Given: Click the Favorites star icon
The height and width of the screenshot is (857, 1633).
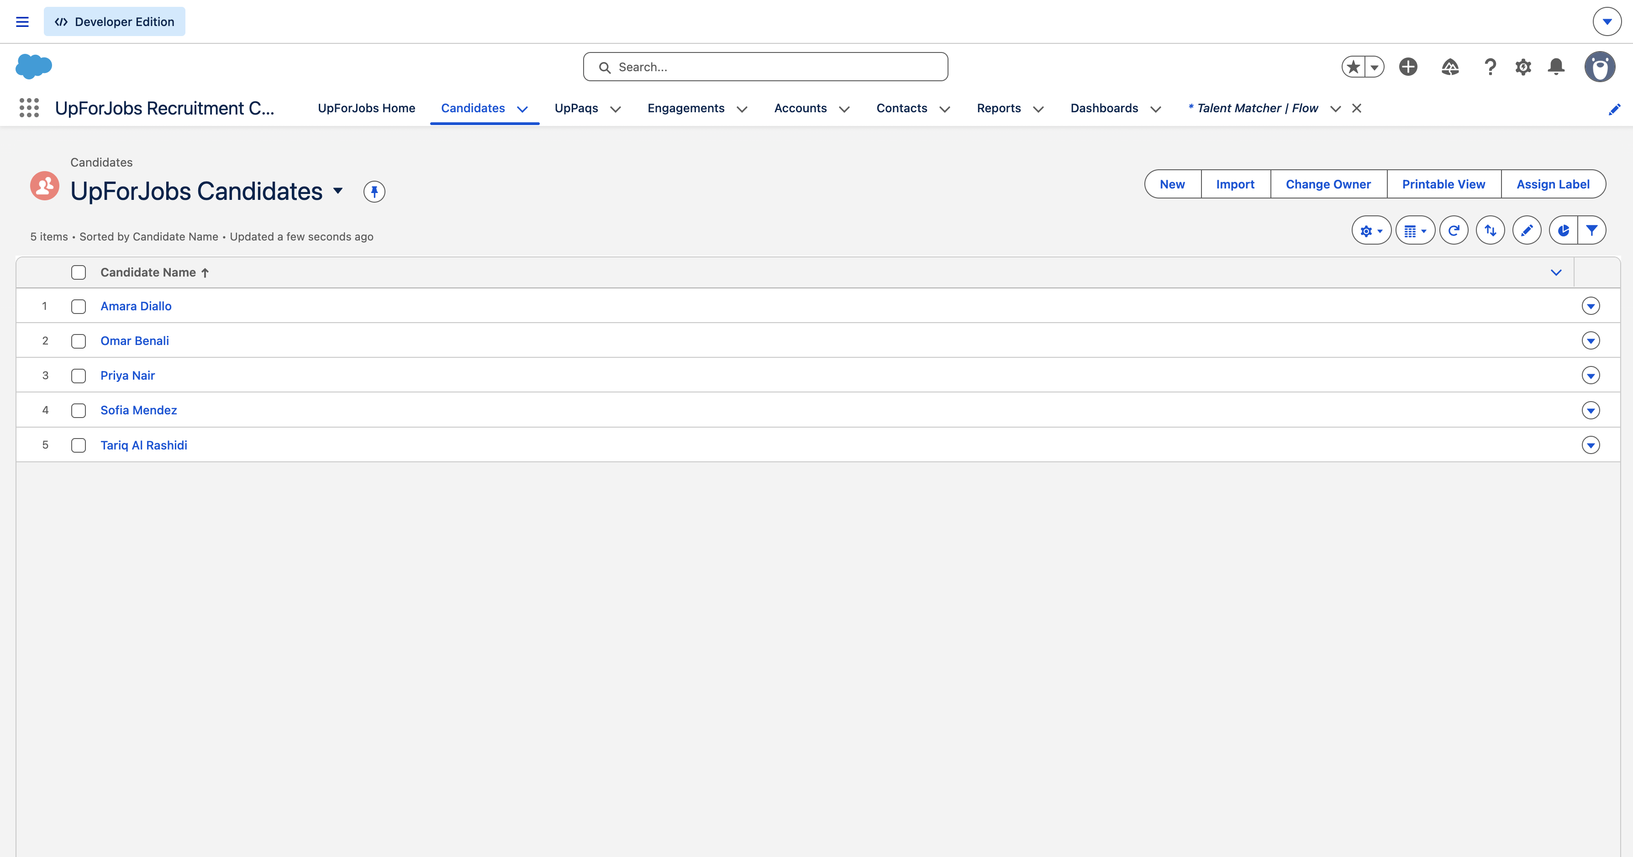Looking at the screenshot, I should tap(1354, 67).
